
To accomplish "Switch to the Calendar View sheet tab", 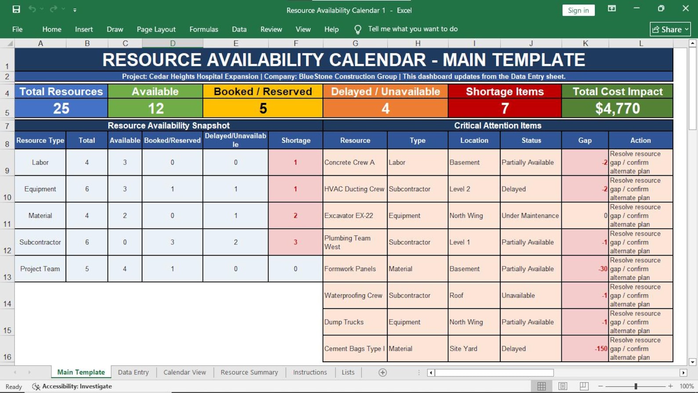I will click(185, 372).
